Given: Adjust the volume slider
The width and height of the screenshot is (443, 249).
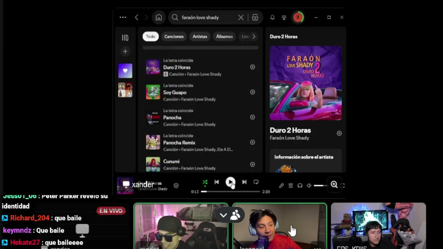Looking at the screenshot, I should (x=321, y=186).
